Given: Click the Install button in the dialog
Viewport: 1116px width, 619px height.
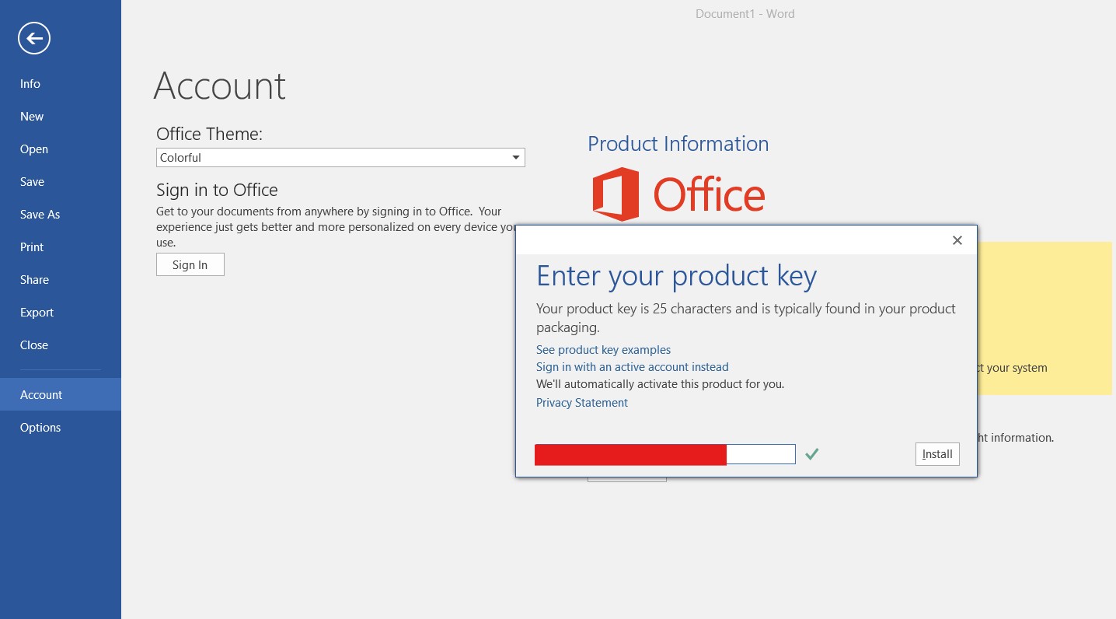Looking at the screenshot, I should coord(936,453).
